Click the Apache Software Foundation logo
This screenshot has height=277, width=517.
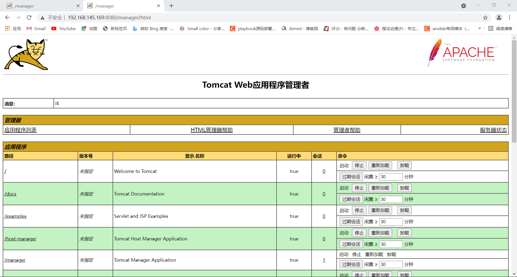[x=462, y=53]
